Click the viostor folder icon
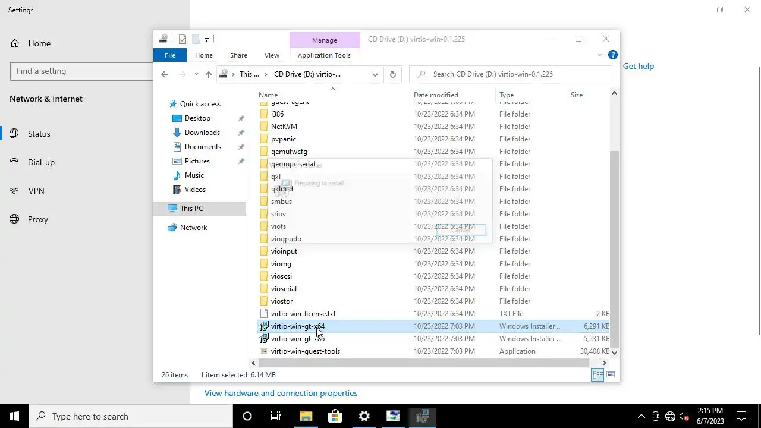The width and height of the screenshot is (761, 428). pos(265,301)
